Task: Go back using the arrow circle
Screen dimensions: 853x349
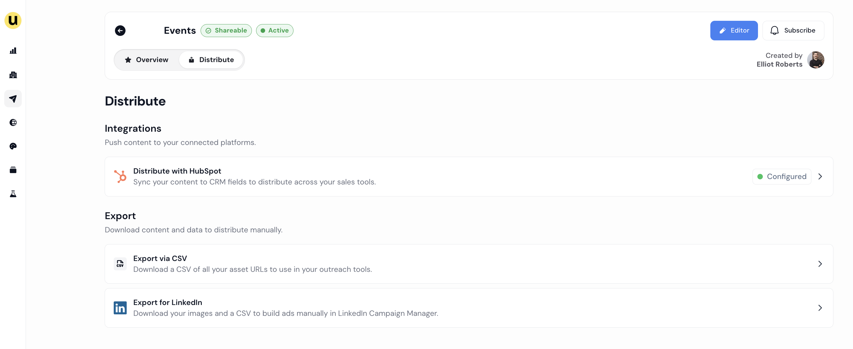Action: 120,30
